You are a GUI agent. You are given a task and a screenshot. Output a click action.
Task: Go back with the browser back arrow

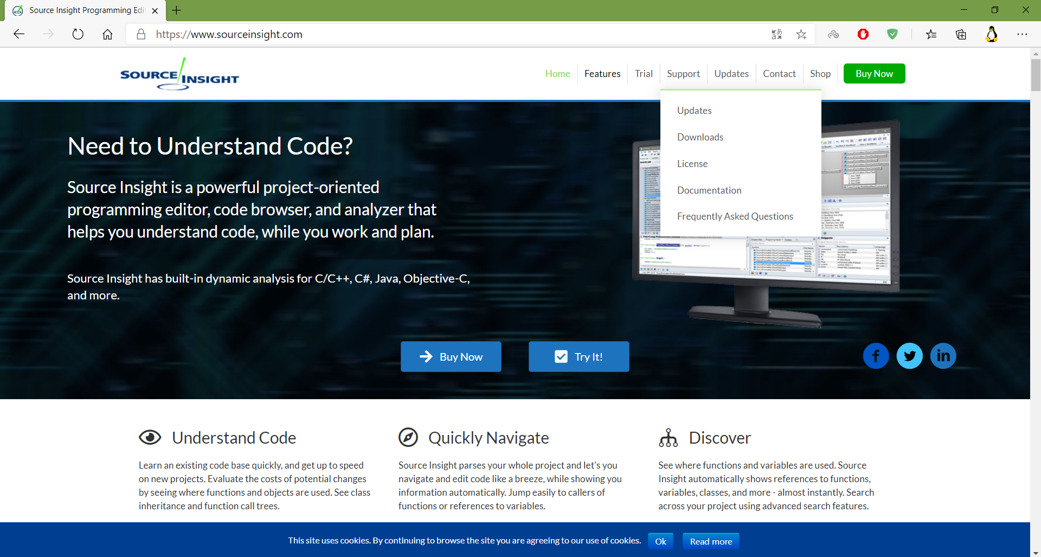[19, 34]
